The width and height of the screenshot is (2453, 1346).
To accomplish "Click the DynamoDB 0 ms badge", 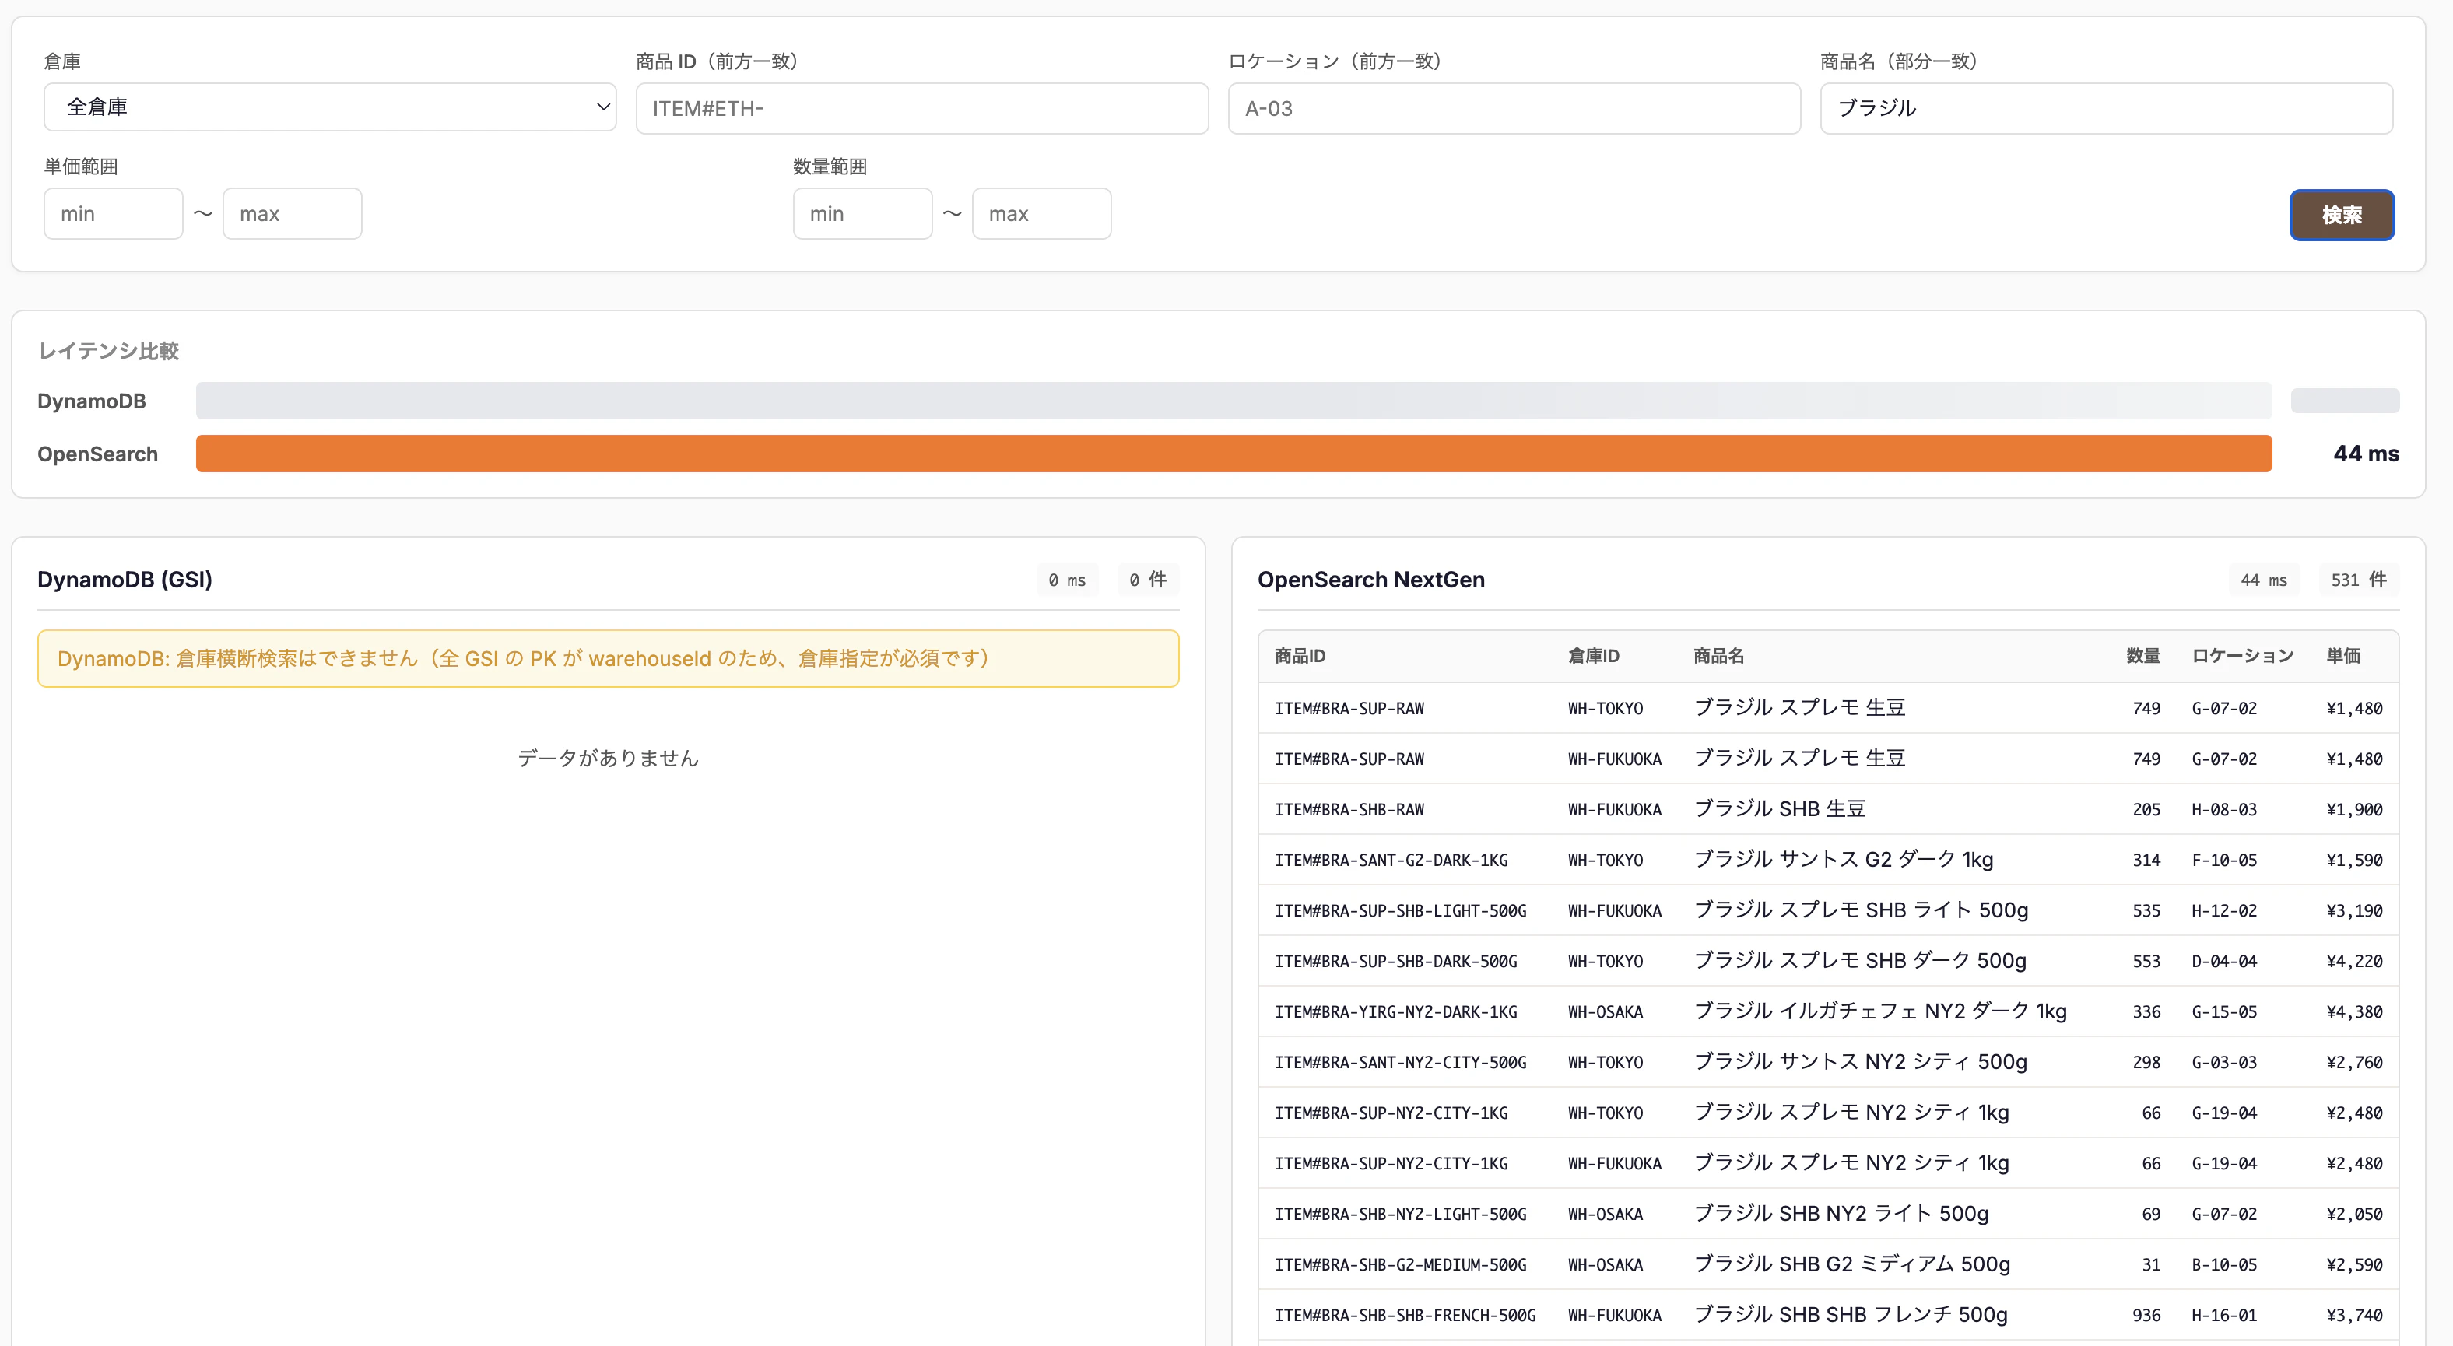I will click(1066, 580).
